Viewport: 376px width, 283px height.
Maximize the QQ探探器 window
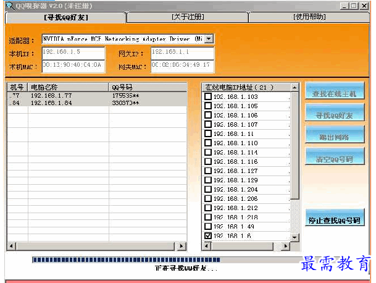click(x=354, y=6)
